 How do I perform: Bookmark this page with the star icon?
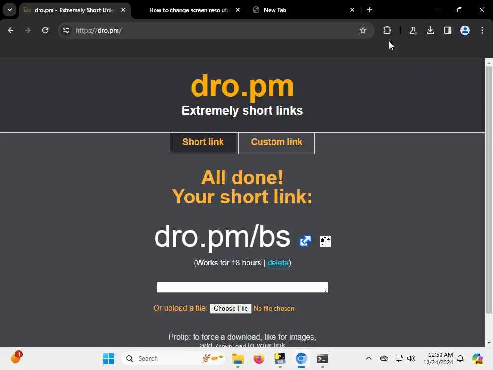point(363,30)
